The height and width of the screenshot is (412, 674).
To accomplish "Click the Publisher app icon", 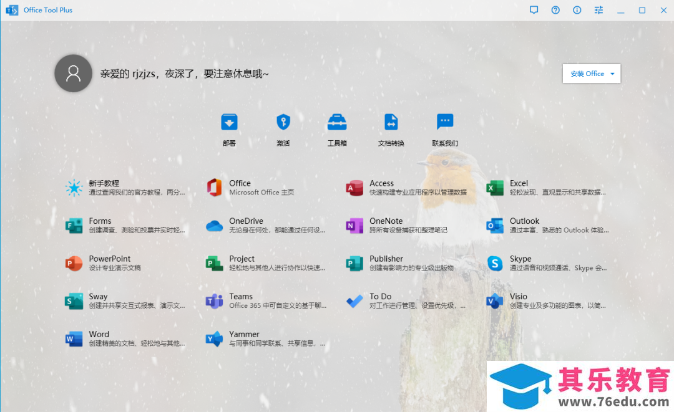I will pos(354,263).
